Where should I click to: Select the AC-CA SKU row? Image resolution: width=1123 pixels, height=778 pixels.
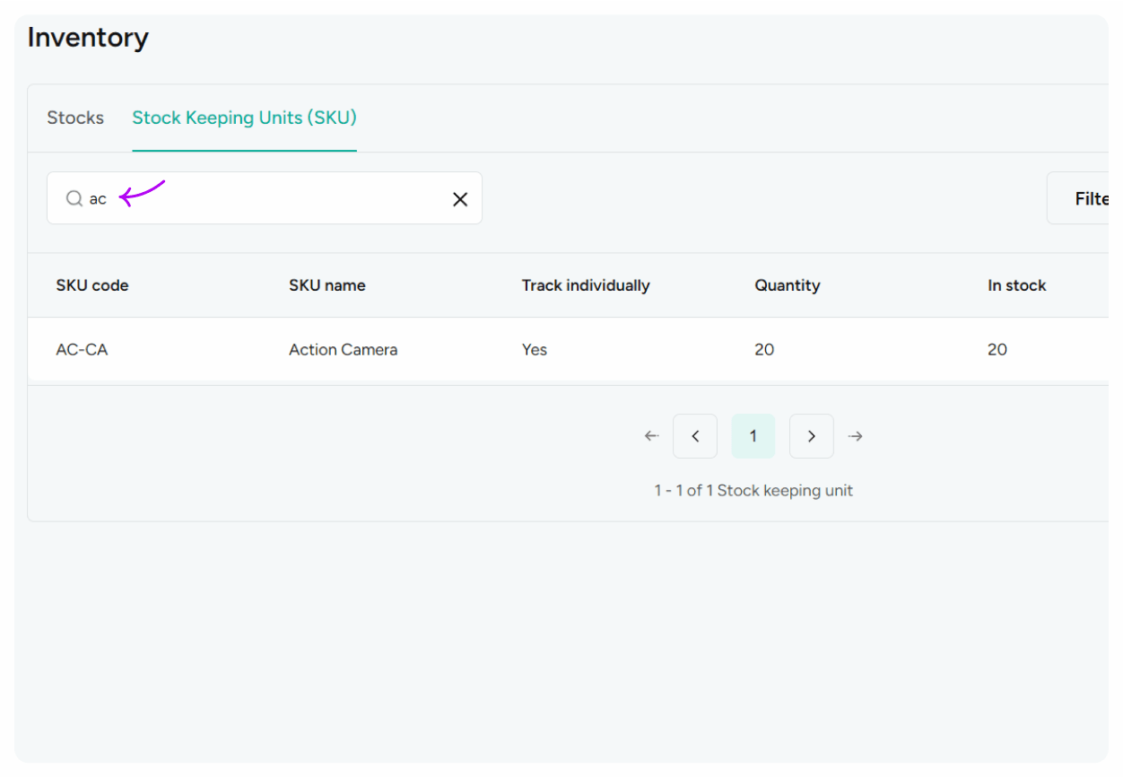[x=82, y=350]
